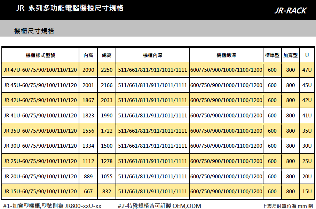316x209 pixels.
Task: Click total height value 2166
Action: (106, 85)
